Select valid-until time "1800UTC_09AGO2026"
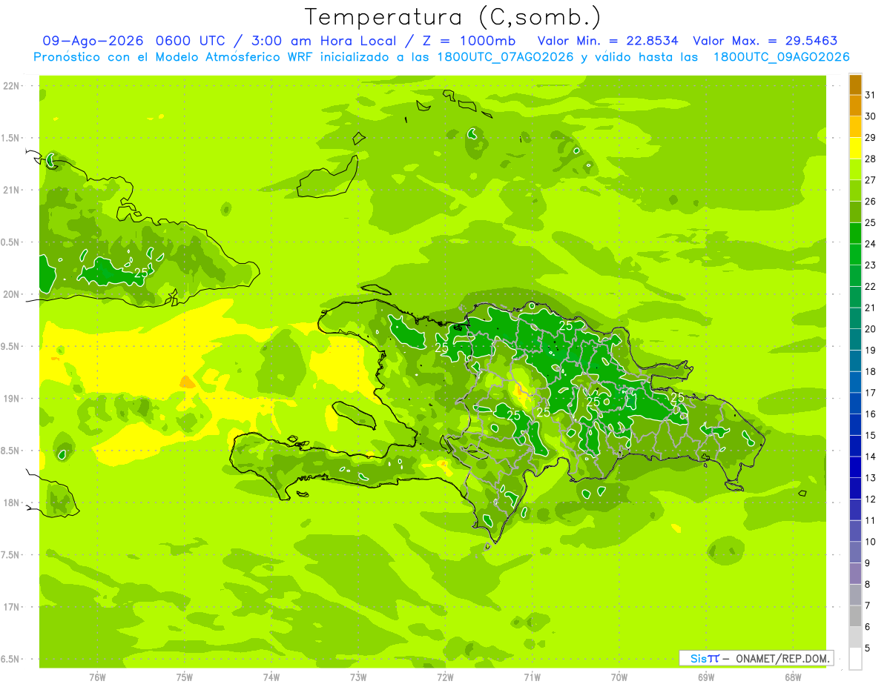The image size is (890, 687). [781, 58]
